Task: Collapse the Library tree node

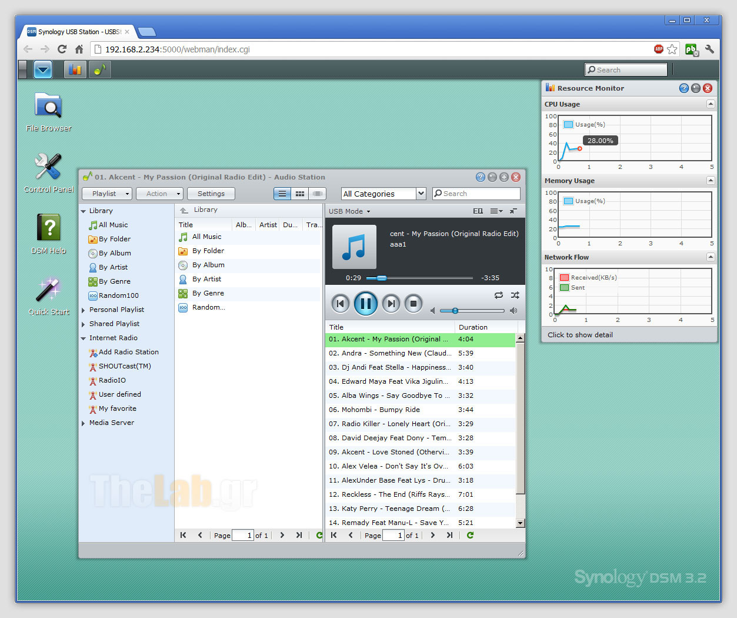Action: 84,211
